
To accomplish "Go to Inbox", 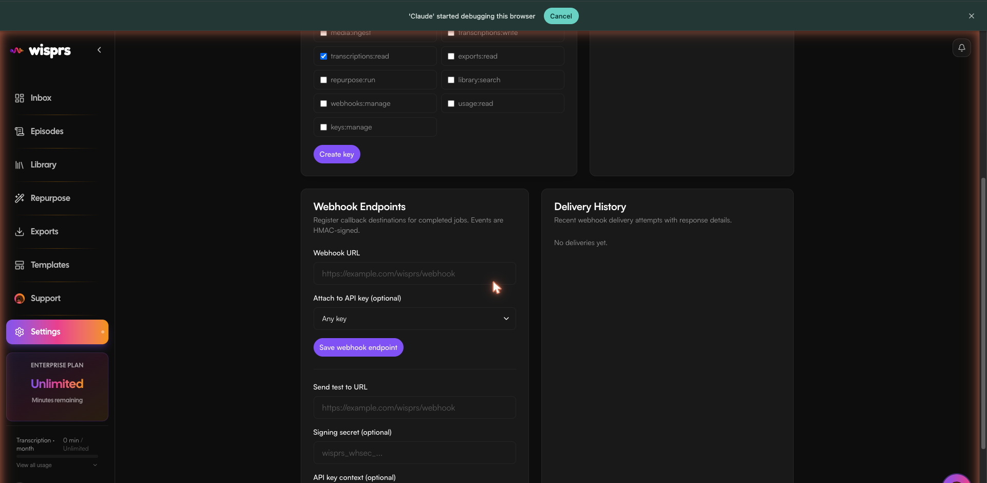I will click(57, 98).
